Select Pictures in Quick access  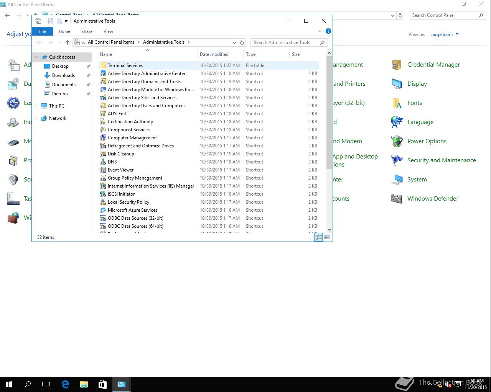(60, 94)
